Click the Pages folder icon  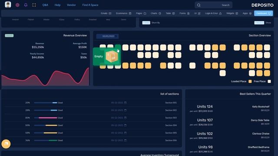click(x=145, y=13)
